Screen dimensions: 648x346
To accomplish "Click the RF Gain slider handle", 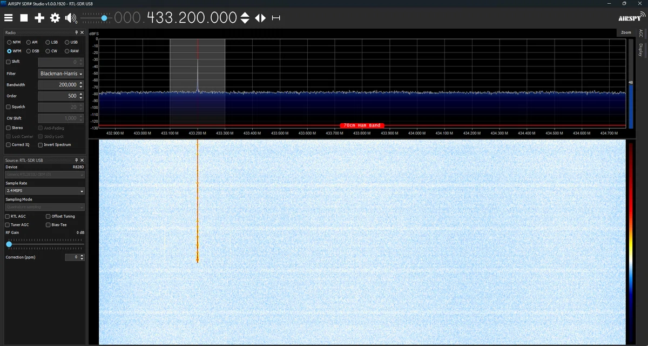I will (9, 244).
